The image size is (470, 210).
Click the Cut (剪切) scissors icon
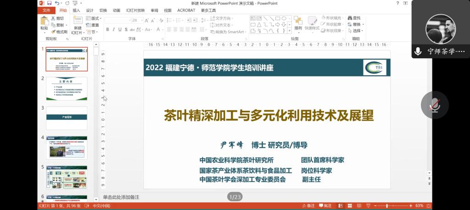[x=53, y=18]
